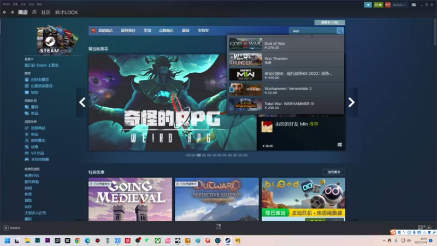Switch to Big Picture mode icon

414,5
